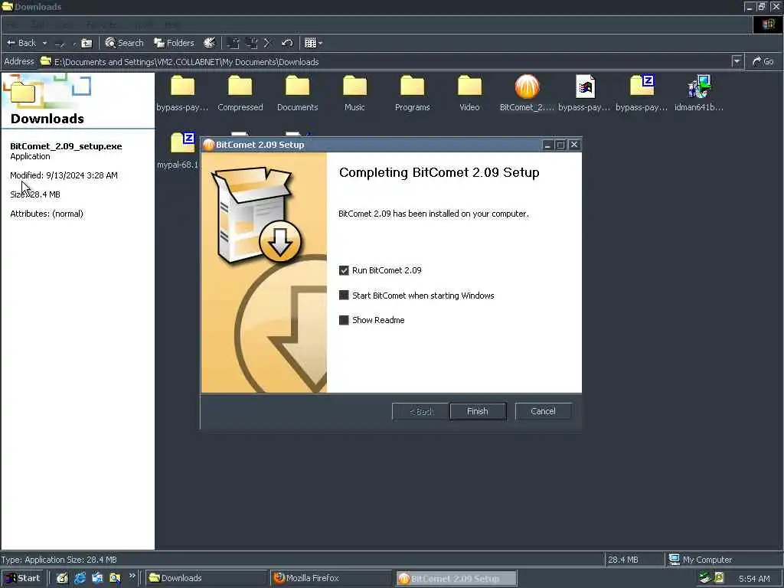Click Finish in BitComet Setup

click(x=478, y=411)
